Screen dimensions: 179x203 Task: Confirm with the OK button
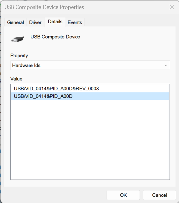(123, 195)
